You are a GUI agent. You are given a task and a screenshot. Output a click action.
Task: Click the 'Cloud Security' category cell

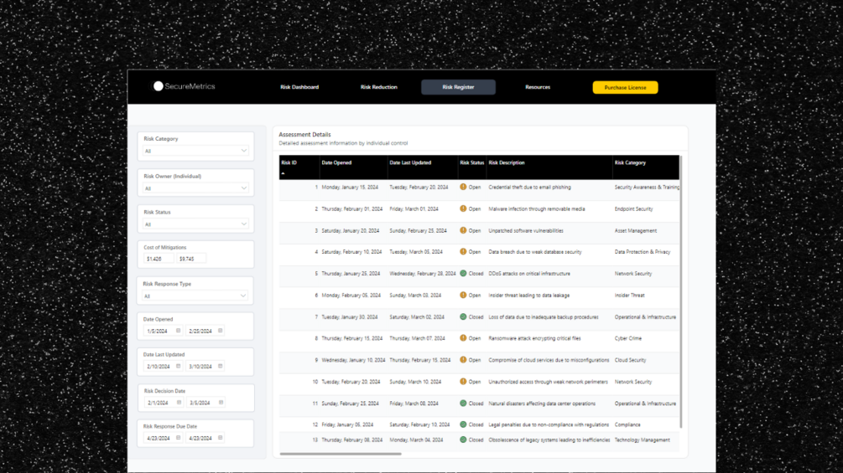tap(630, 360)
